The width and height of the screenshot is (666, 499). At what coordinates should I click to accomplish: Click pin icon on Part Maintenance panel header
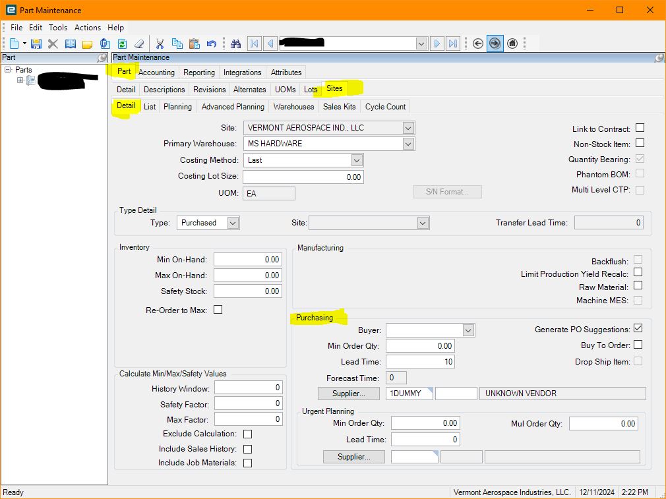click(x=659, y=58)
